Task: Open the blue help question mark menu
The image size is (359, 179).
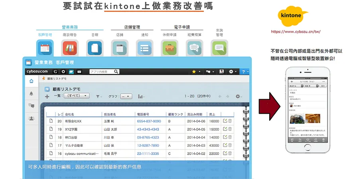Action: 245,72
